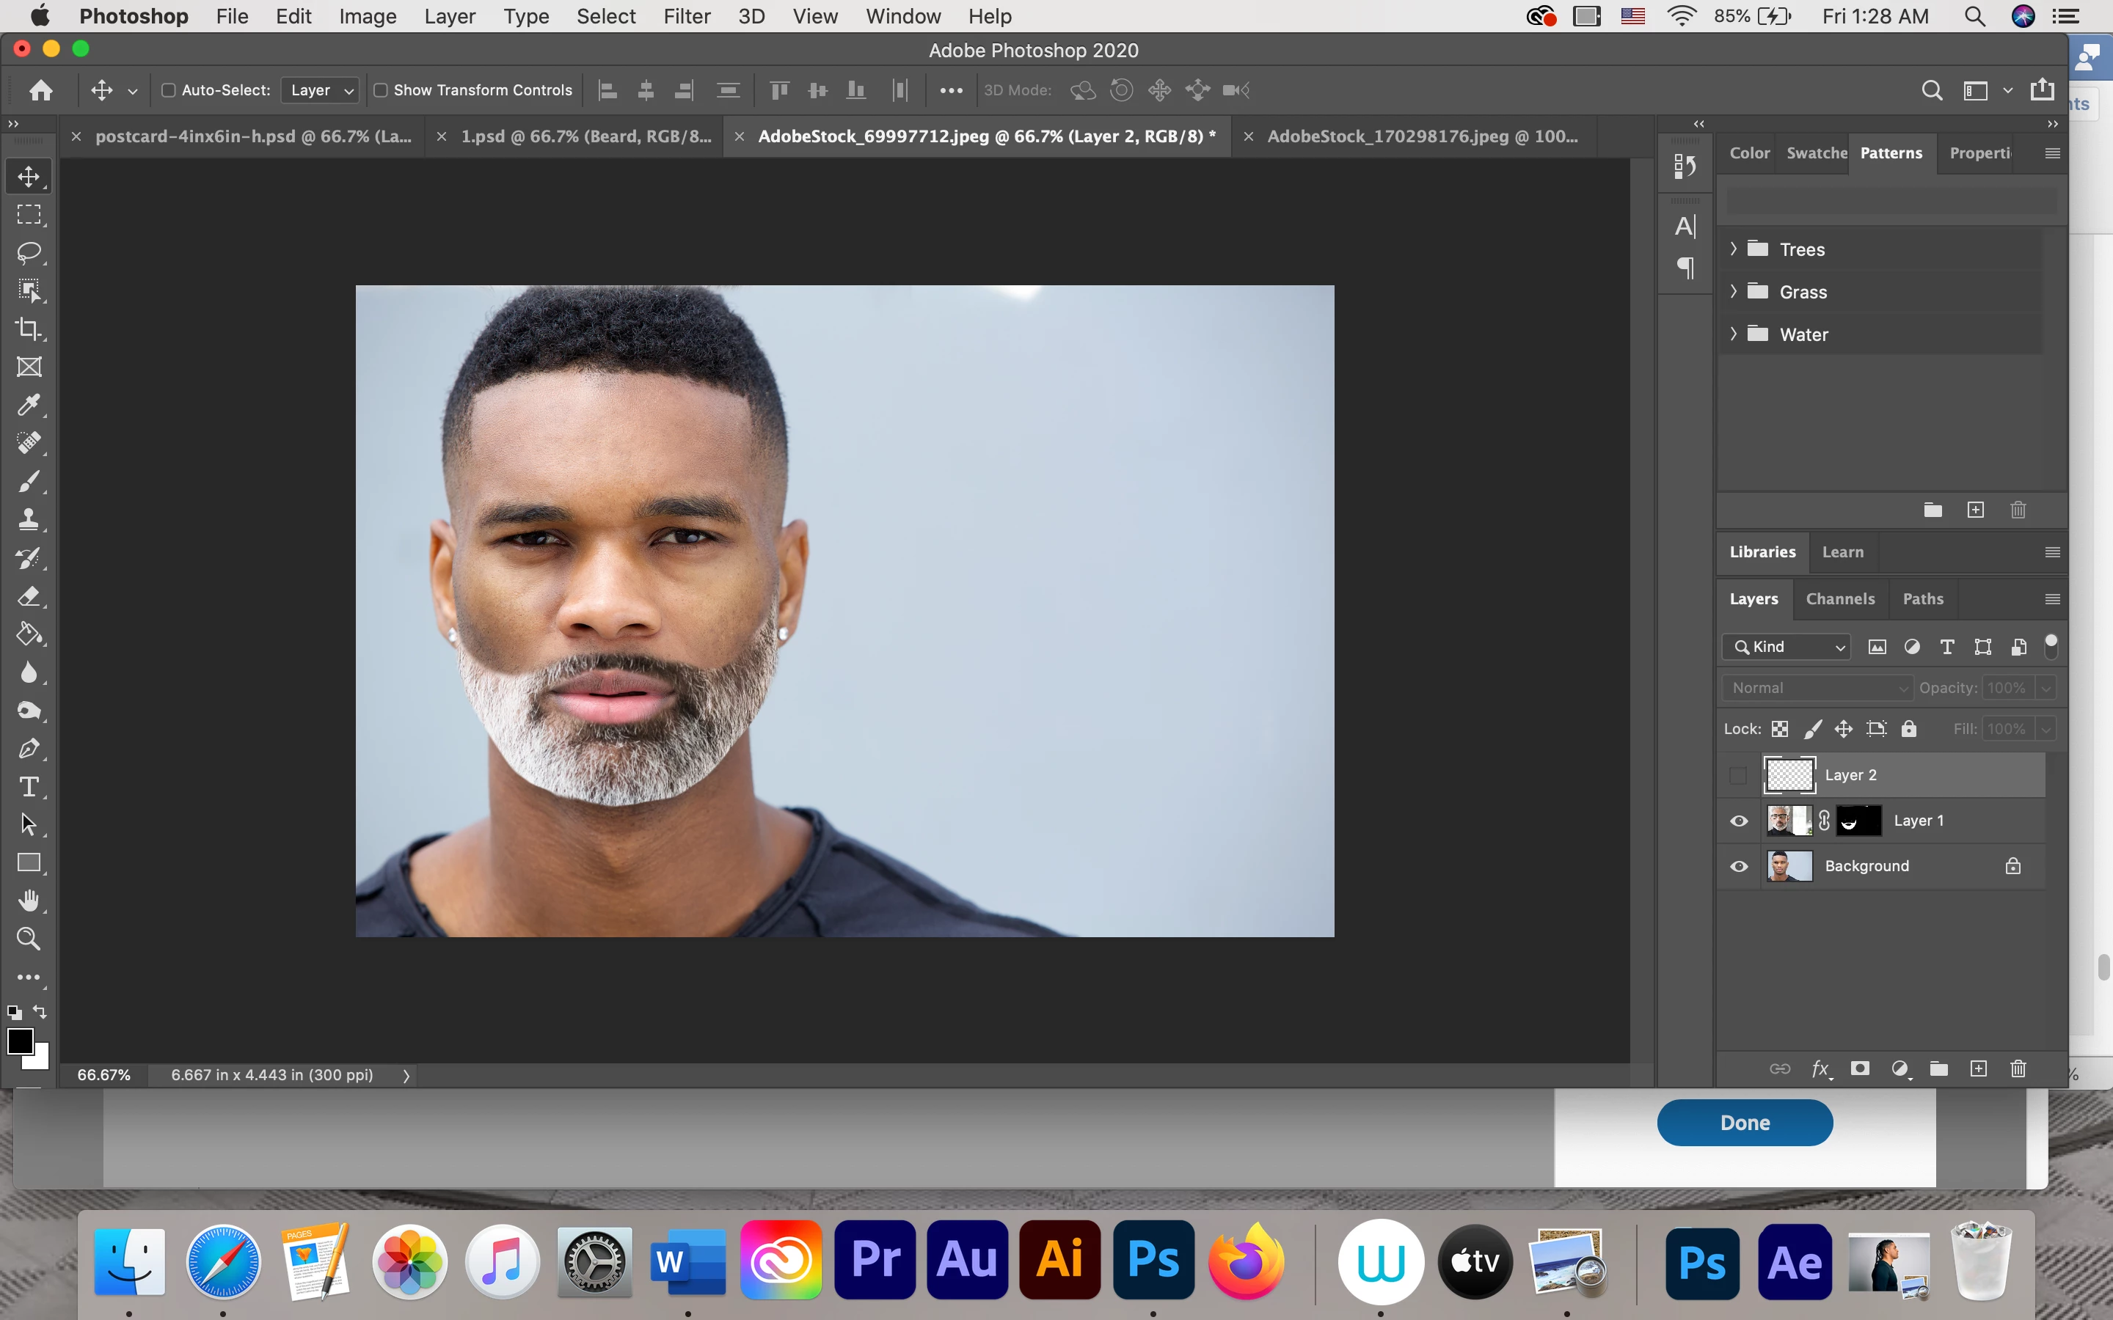Activate the Zoom tool in toolbar
The image size is (2113, 1320).
[29, 939]
